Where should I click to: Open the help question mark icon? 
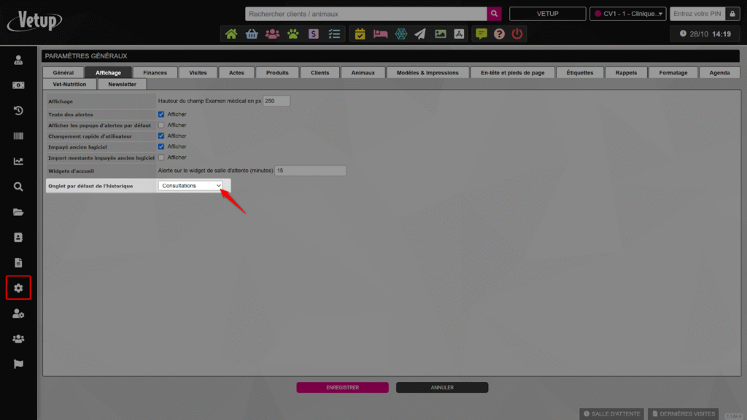pos(499,34)
